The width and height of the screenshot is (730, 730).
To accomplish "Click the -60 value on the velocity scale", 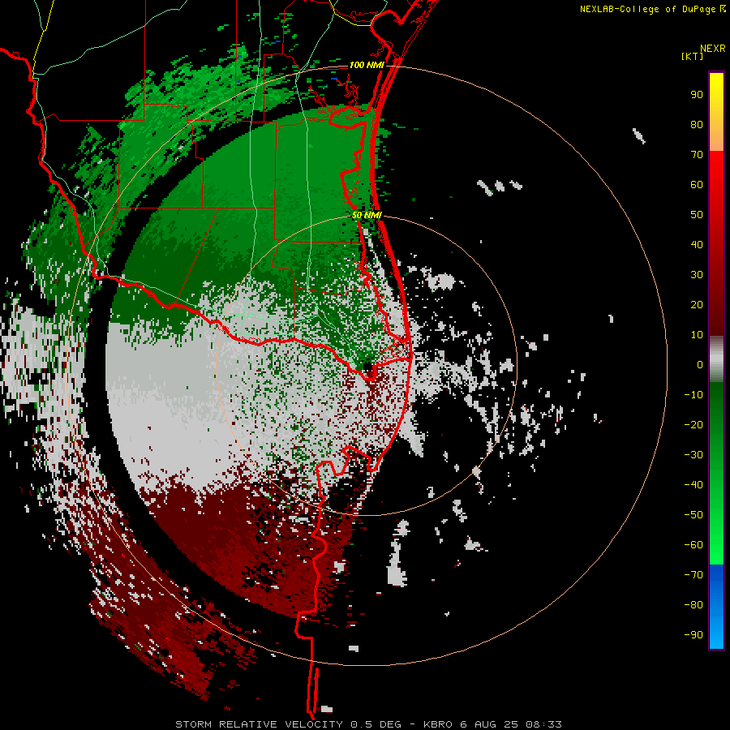I will coord(693,545).
